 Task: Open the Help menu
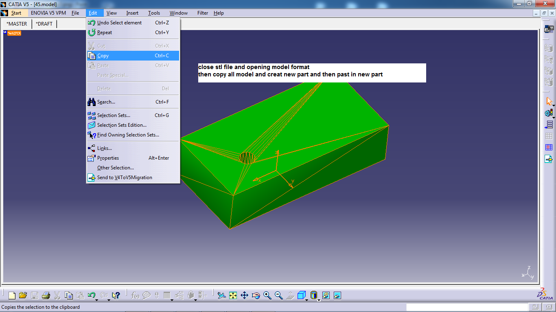(219, 13)
